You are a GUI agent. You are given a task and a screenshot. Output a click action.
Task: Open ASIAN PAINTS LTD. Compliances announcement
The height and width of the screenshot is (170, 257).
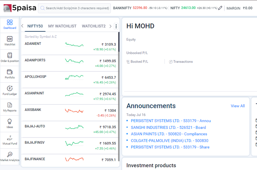[169, 134]
